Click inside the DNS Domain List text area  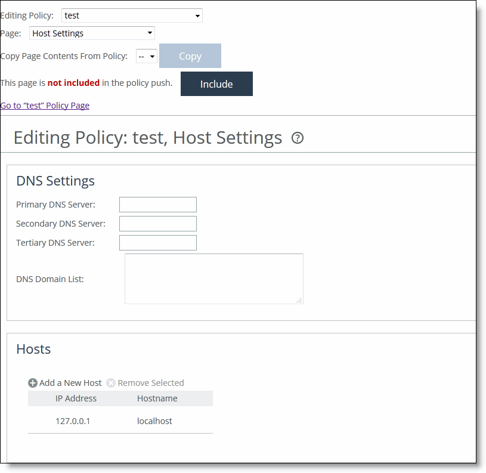tap(214, 279)
